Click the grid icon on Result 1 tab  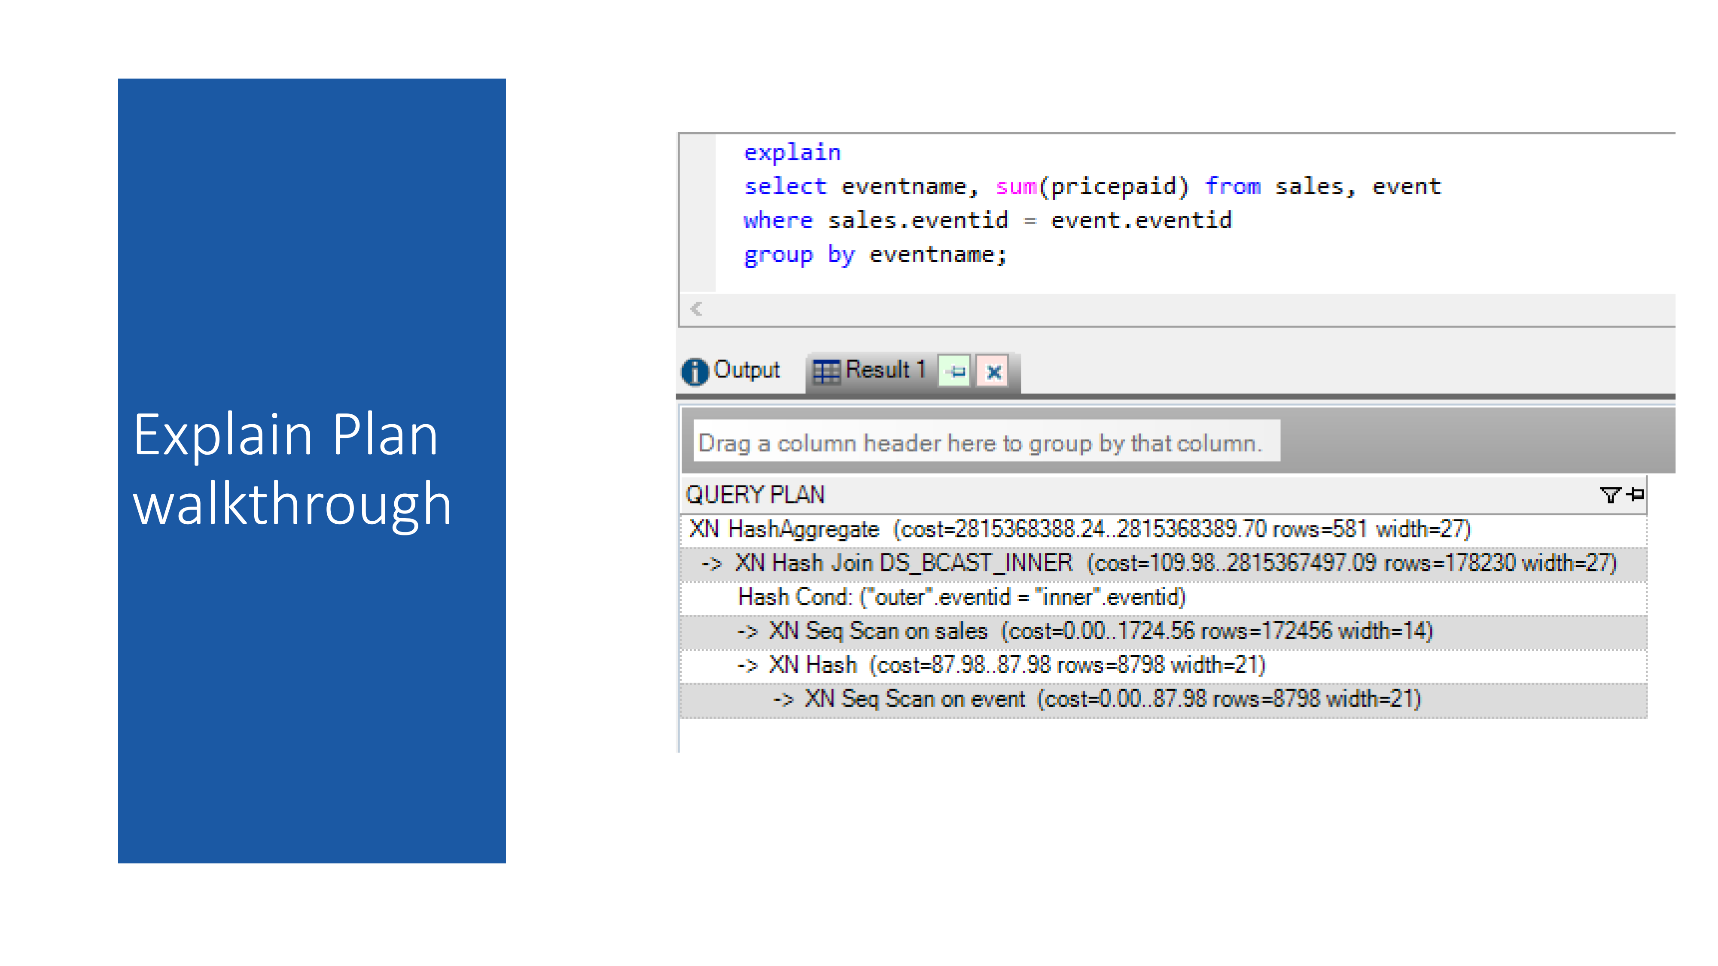coord(826,371)
